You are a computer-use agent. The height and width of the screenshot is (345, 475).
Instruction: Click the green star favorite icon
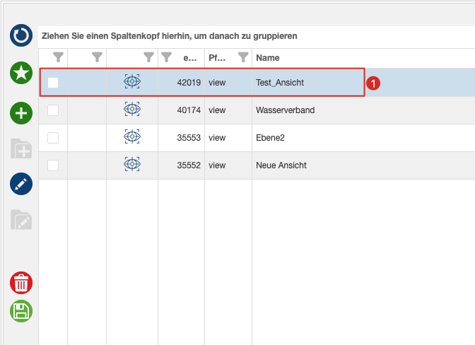(x=21, y=73)
